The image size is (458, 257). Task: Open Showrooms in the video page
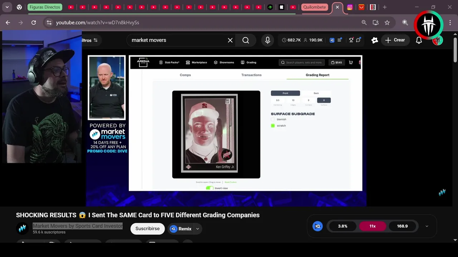(224, 62)
